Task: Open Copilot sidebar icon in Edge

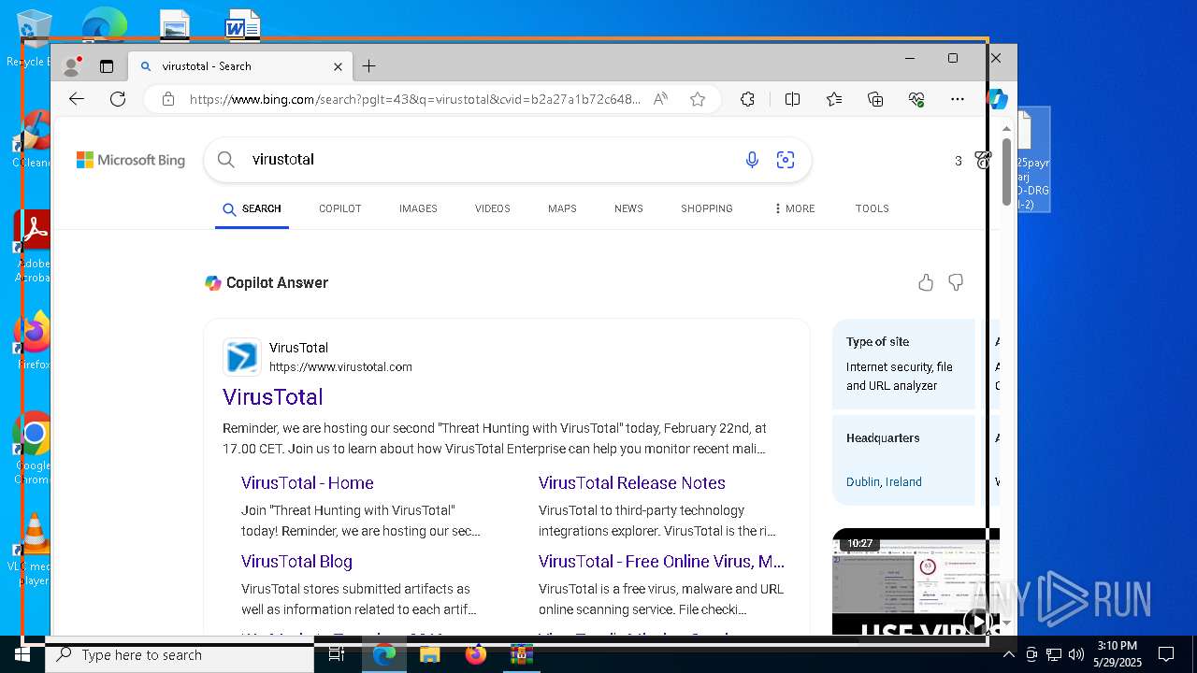Action: 998,99
